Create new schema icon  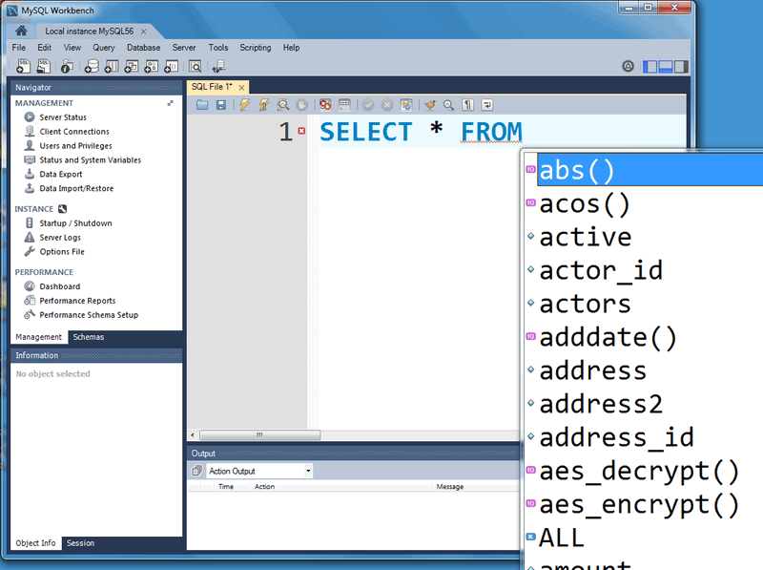pyautogui.click(x=92, y=66)
